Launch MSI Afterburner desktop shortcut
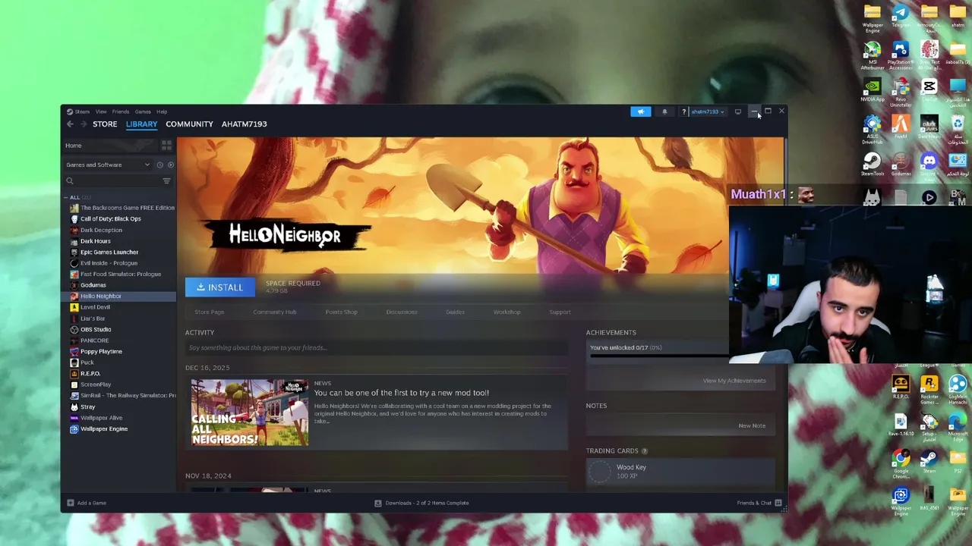The width and height of the screenshot is (972, 546). pos(873,55)
